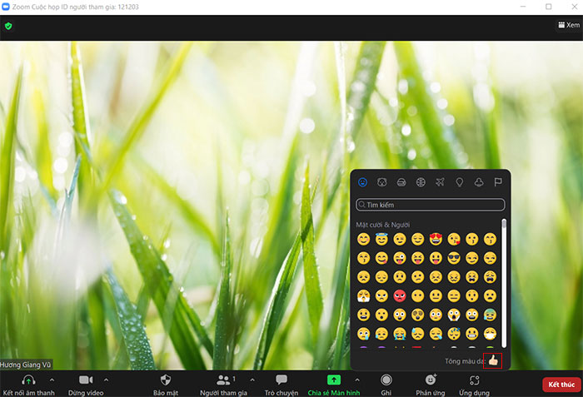Expand video options arrow beside Dừng video

point(107,380)
